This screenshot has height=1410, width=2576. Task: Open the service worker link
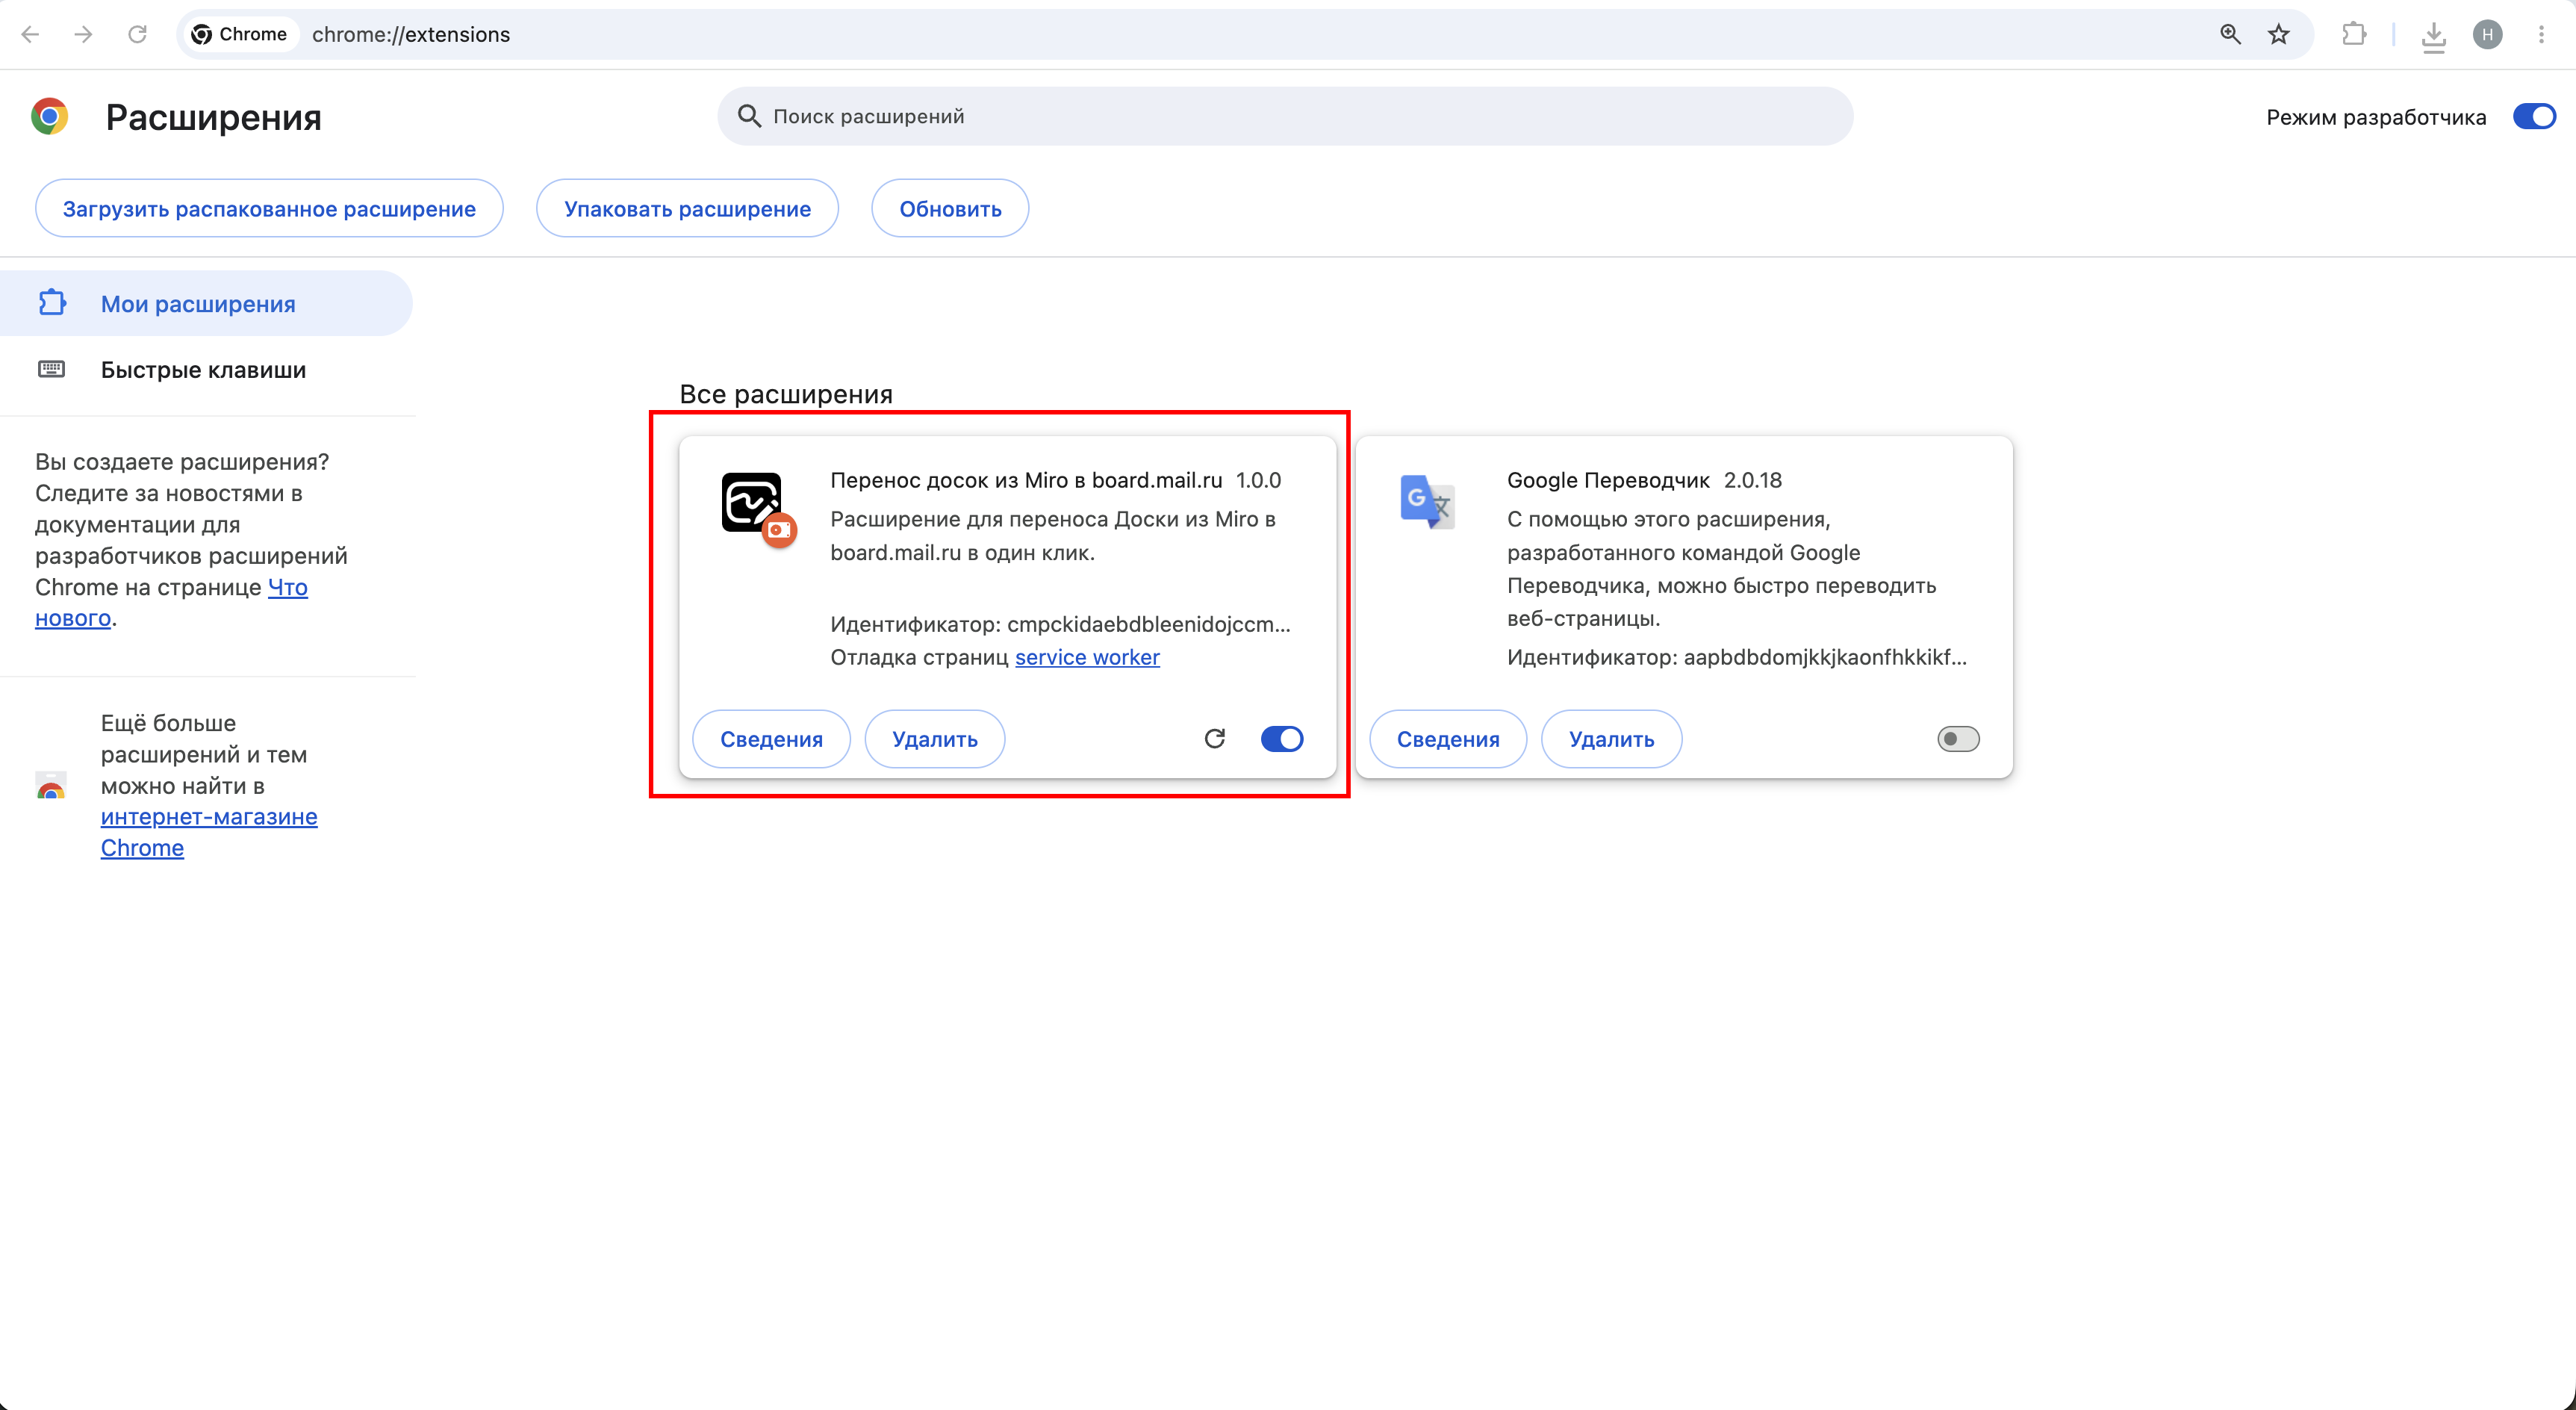1087,657
